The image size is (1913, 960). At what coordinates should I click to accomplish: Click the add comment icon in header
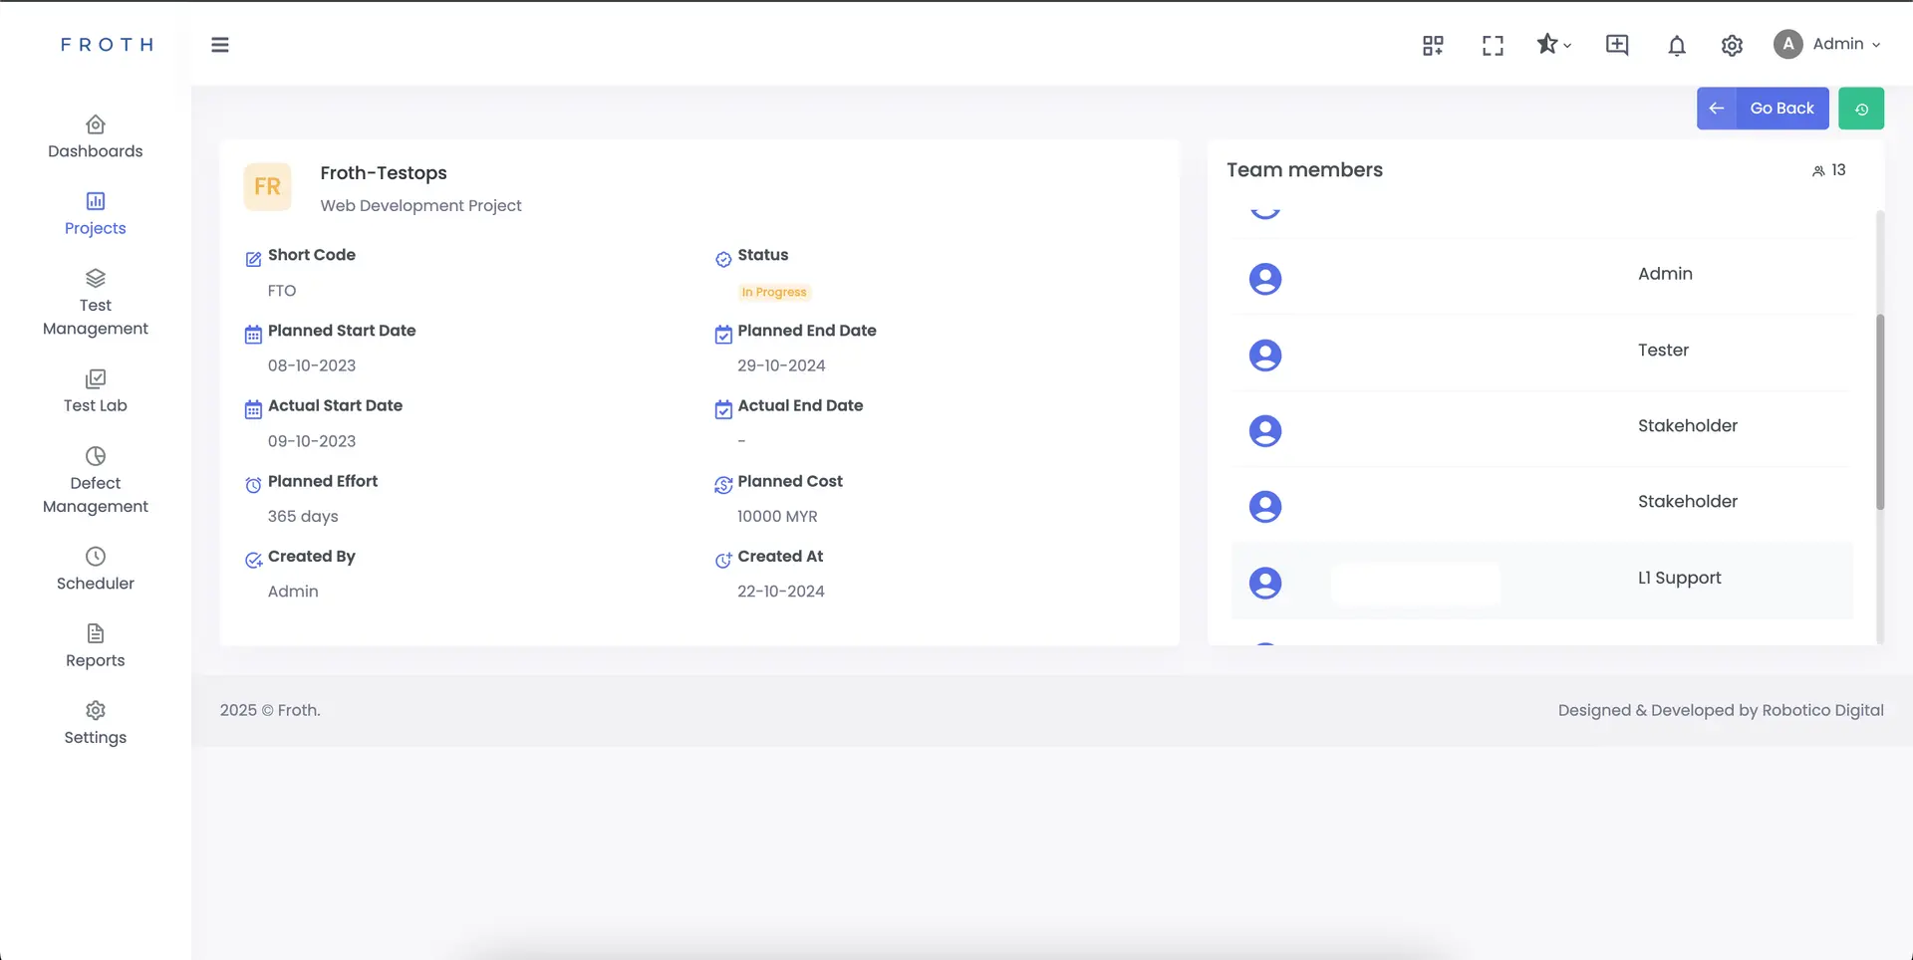(x=1617, y=45)
